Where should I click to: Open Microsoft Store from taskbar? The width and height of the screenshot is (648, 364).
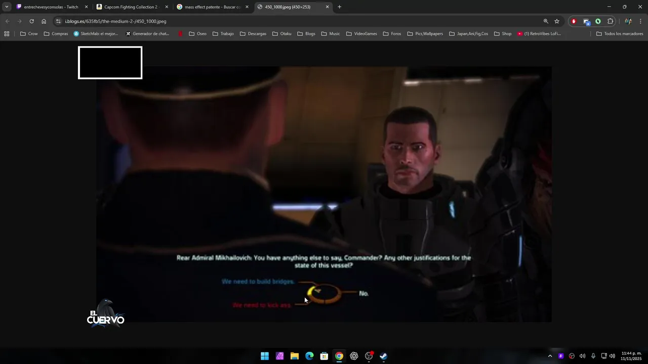(324, 356)
